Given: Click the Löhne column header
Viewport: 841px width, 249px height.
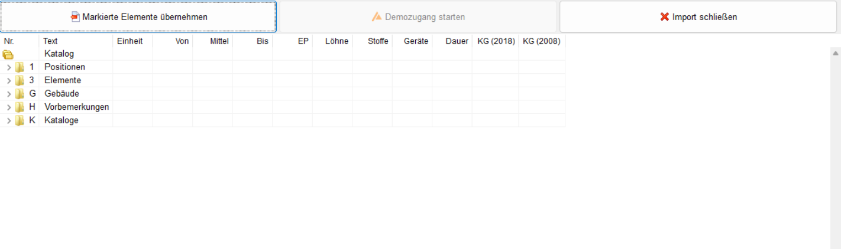Looking at the screenshot, I should click(x=337, y=41).
